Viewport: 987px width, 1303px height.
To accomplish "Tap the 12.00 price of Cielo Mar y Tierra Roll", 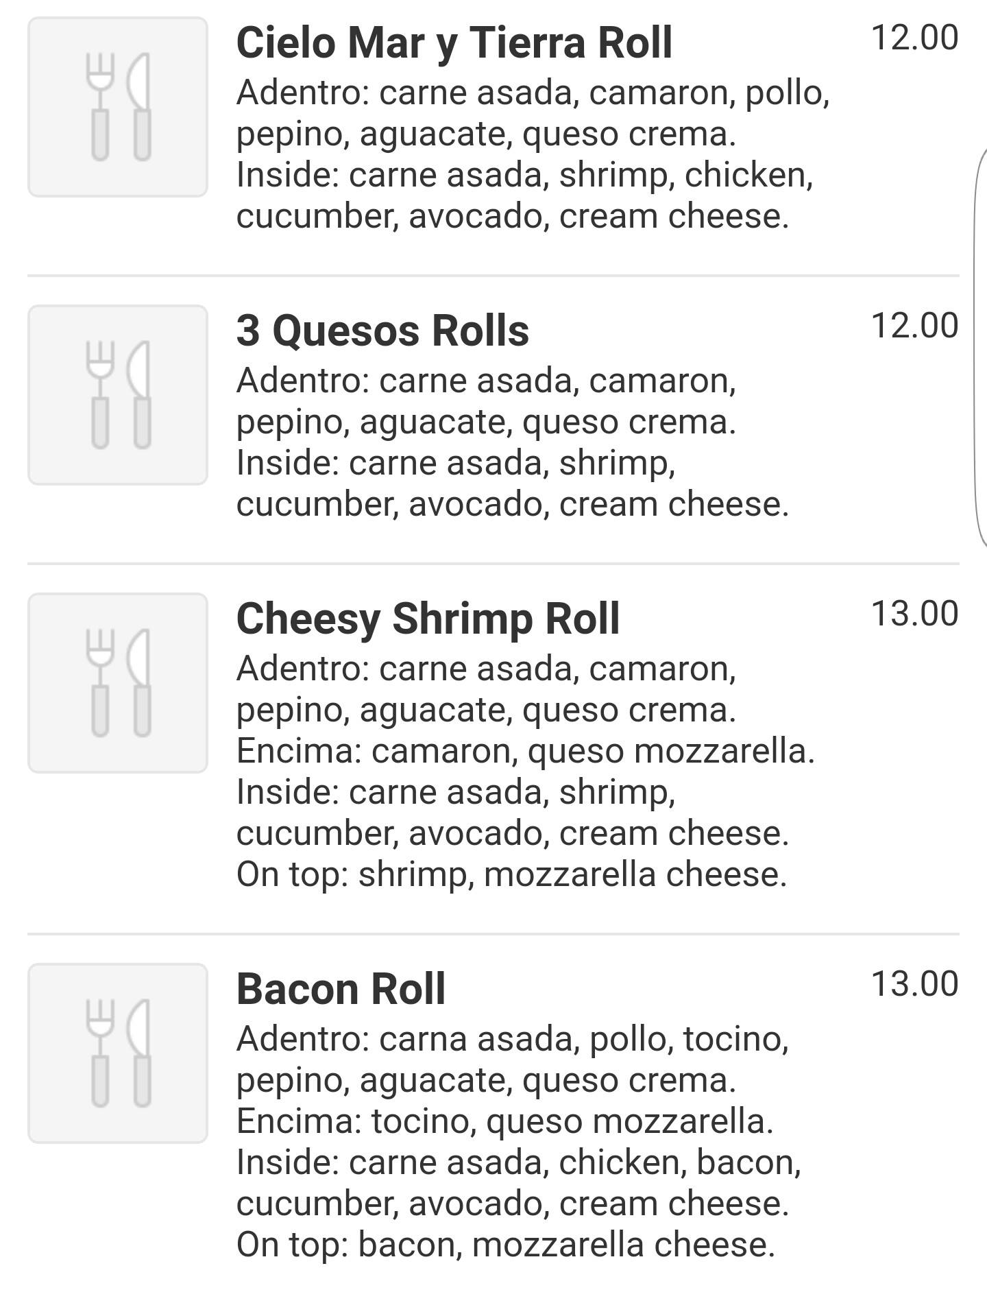I will [914, 37].
